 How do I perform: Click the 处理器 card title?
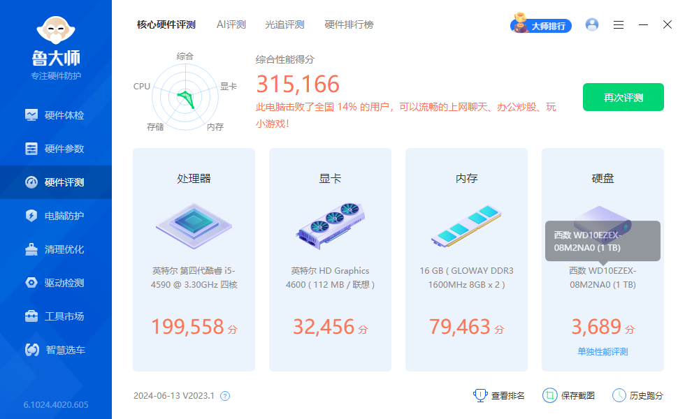pyautogui.click(x=194, y=179)
